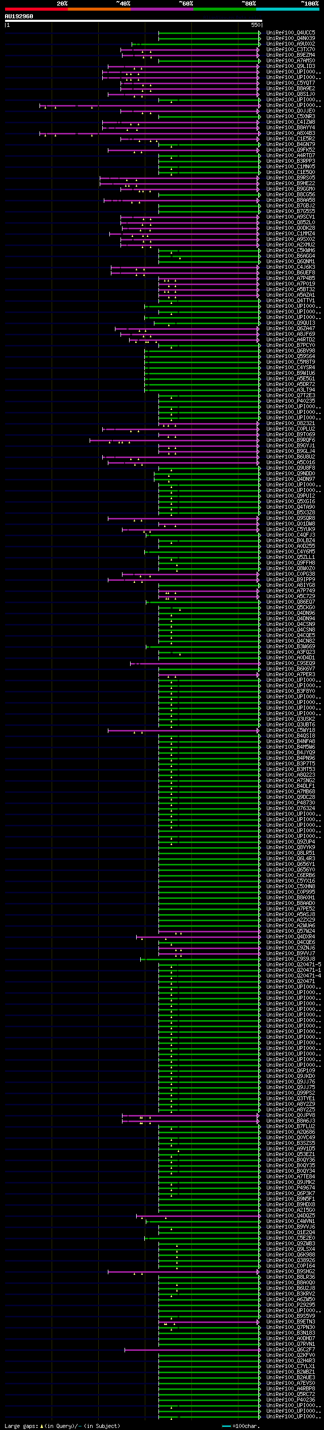Select hit label UniRef100_A7P4B5
This screenshot has height=1430, width=324.
pos(290,278)
